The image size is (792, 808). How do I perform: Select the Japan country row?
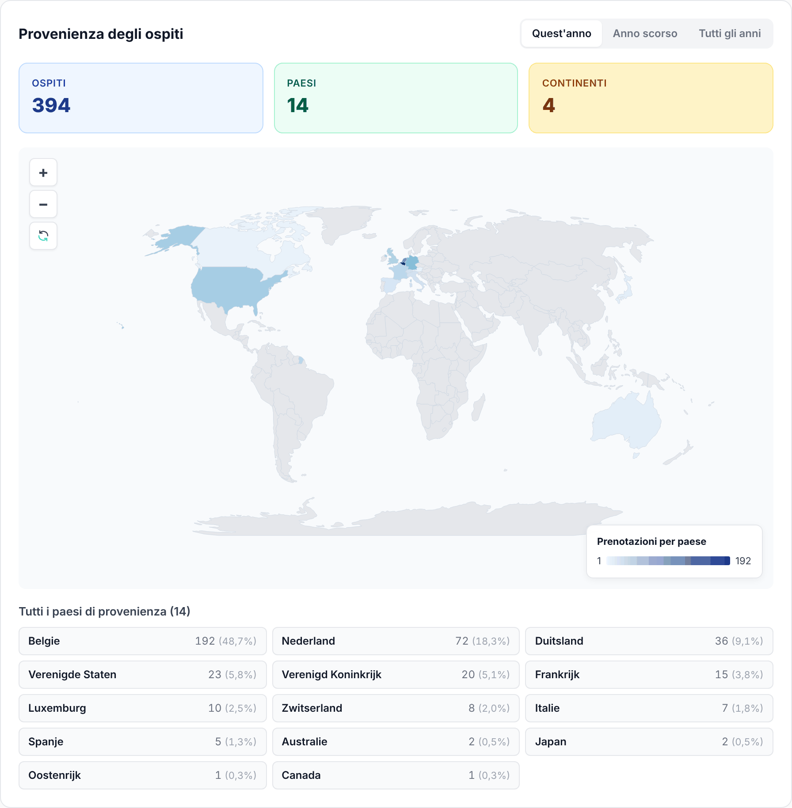(649, 742)
